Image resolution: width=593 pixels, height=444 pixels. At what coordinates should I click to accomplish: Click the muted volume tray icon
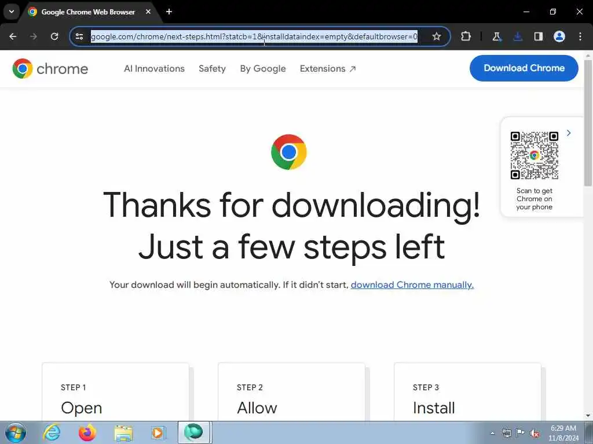click(x=535, y=433)
